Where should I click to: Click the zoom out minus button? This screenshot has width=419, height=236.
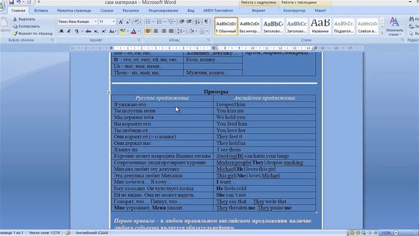coord(396,233)
